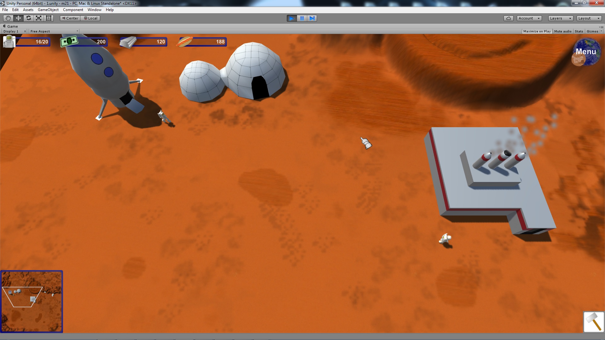Open the Assets menu
Screen dimensions: 605x340
(28, 10)
